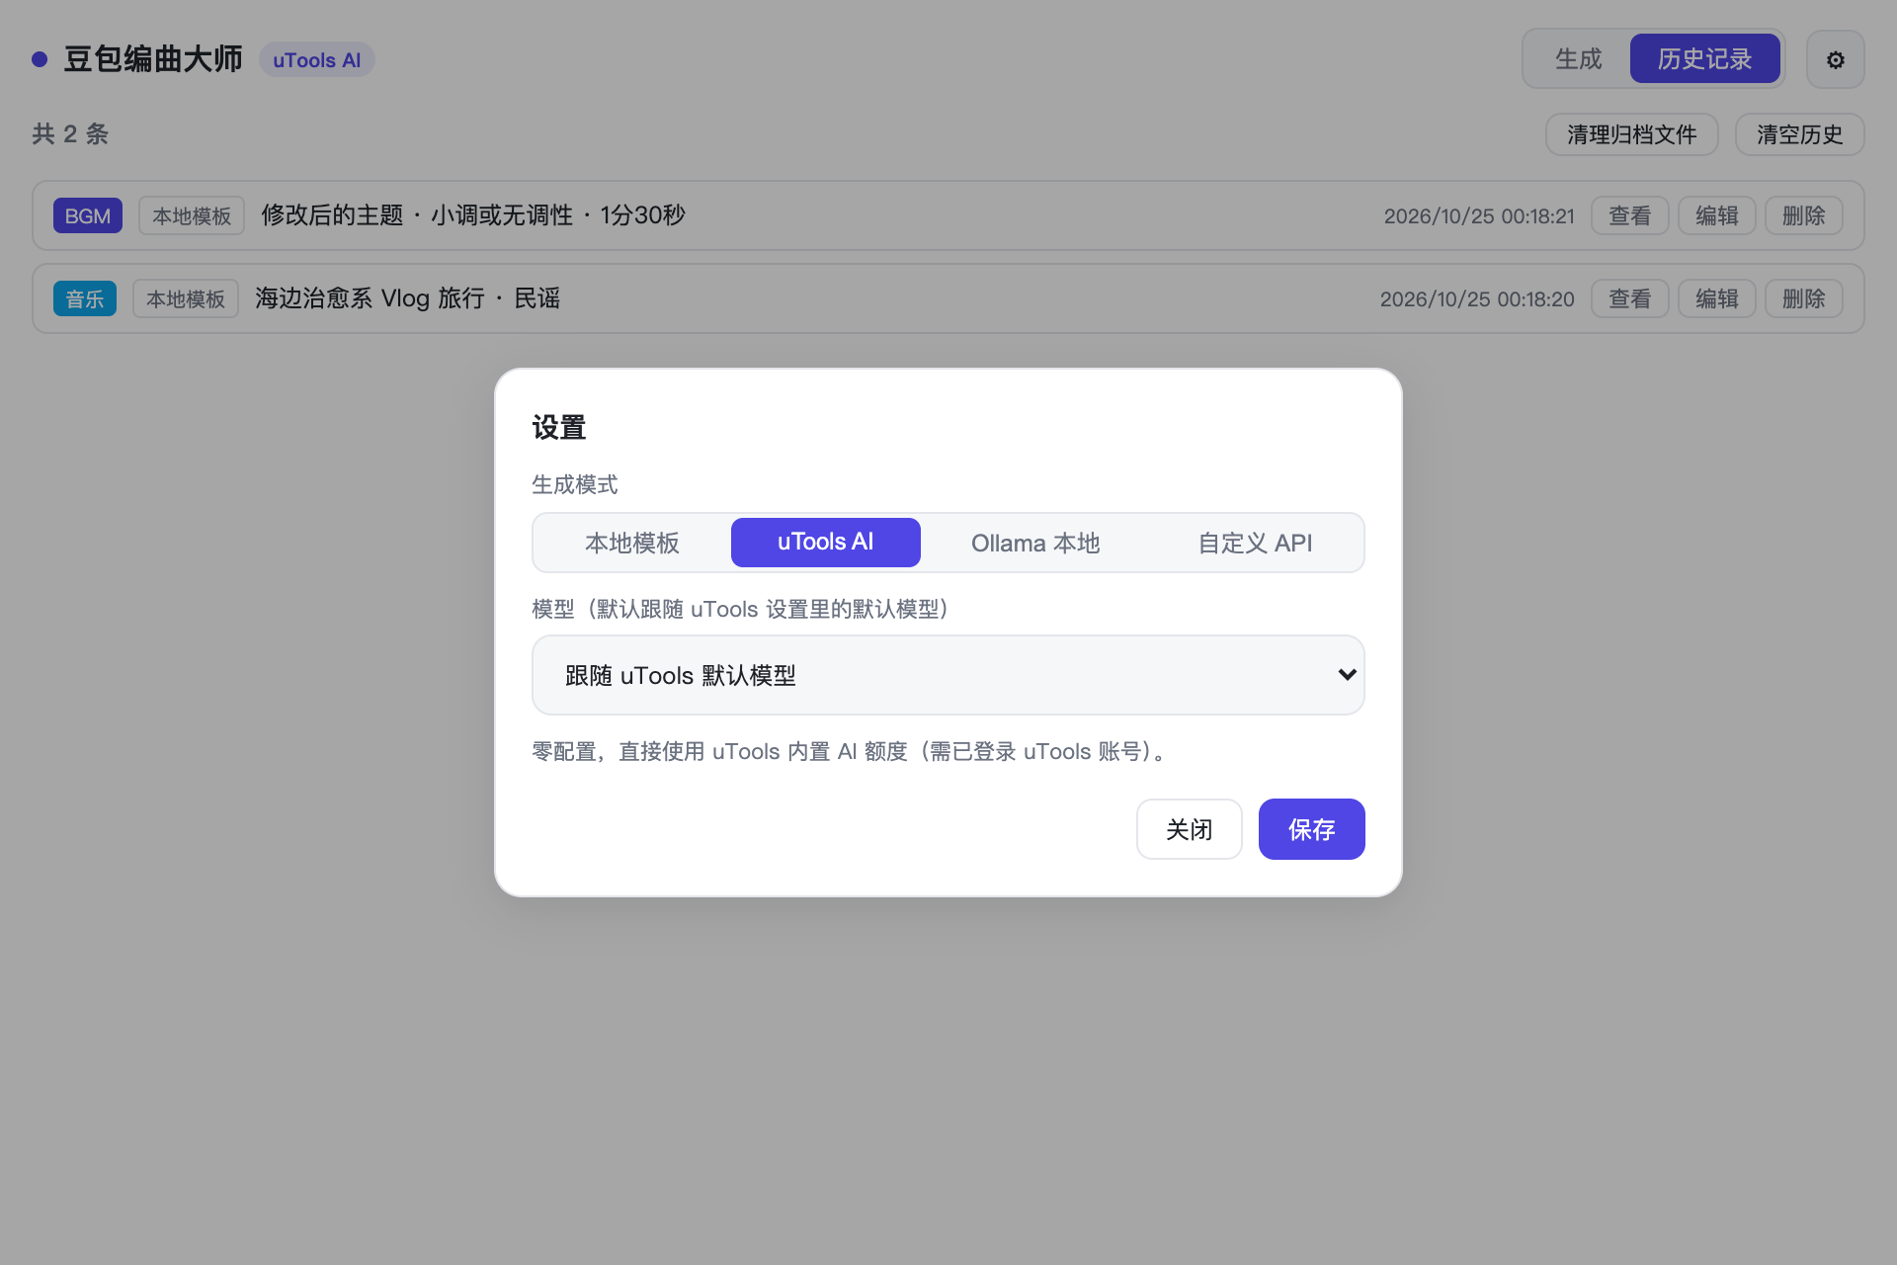The image size is (1897, 1265).
Task: Edit the 修改后的主题 BGM record
Action: click(x=1716, y=215)
